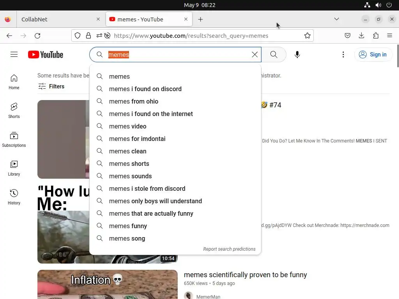Choose 'memes shorts' suggestion
Viewport: 399px width, 299px height.
click(175, 164)
